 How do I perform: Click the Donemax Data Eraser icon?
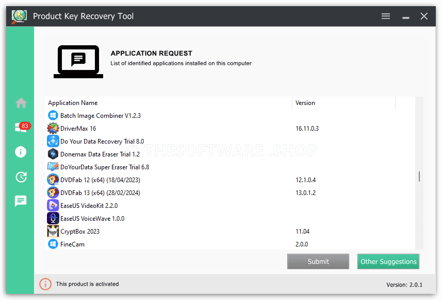(53, 154)
